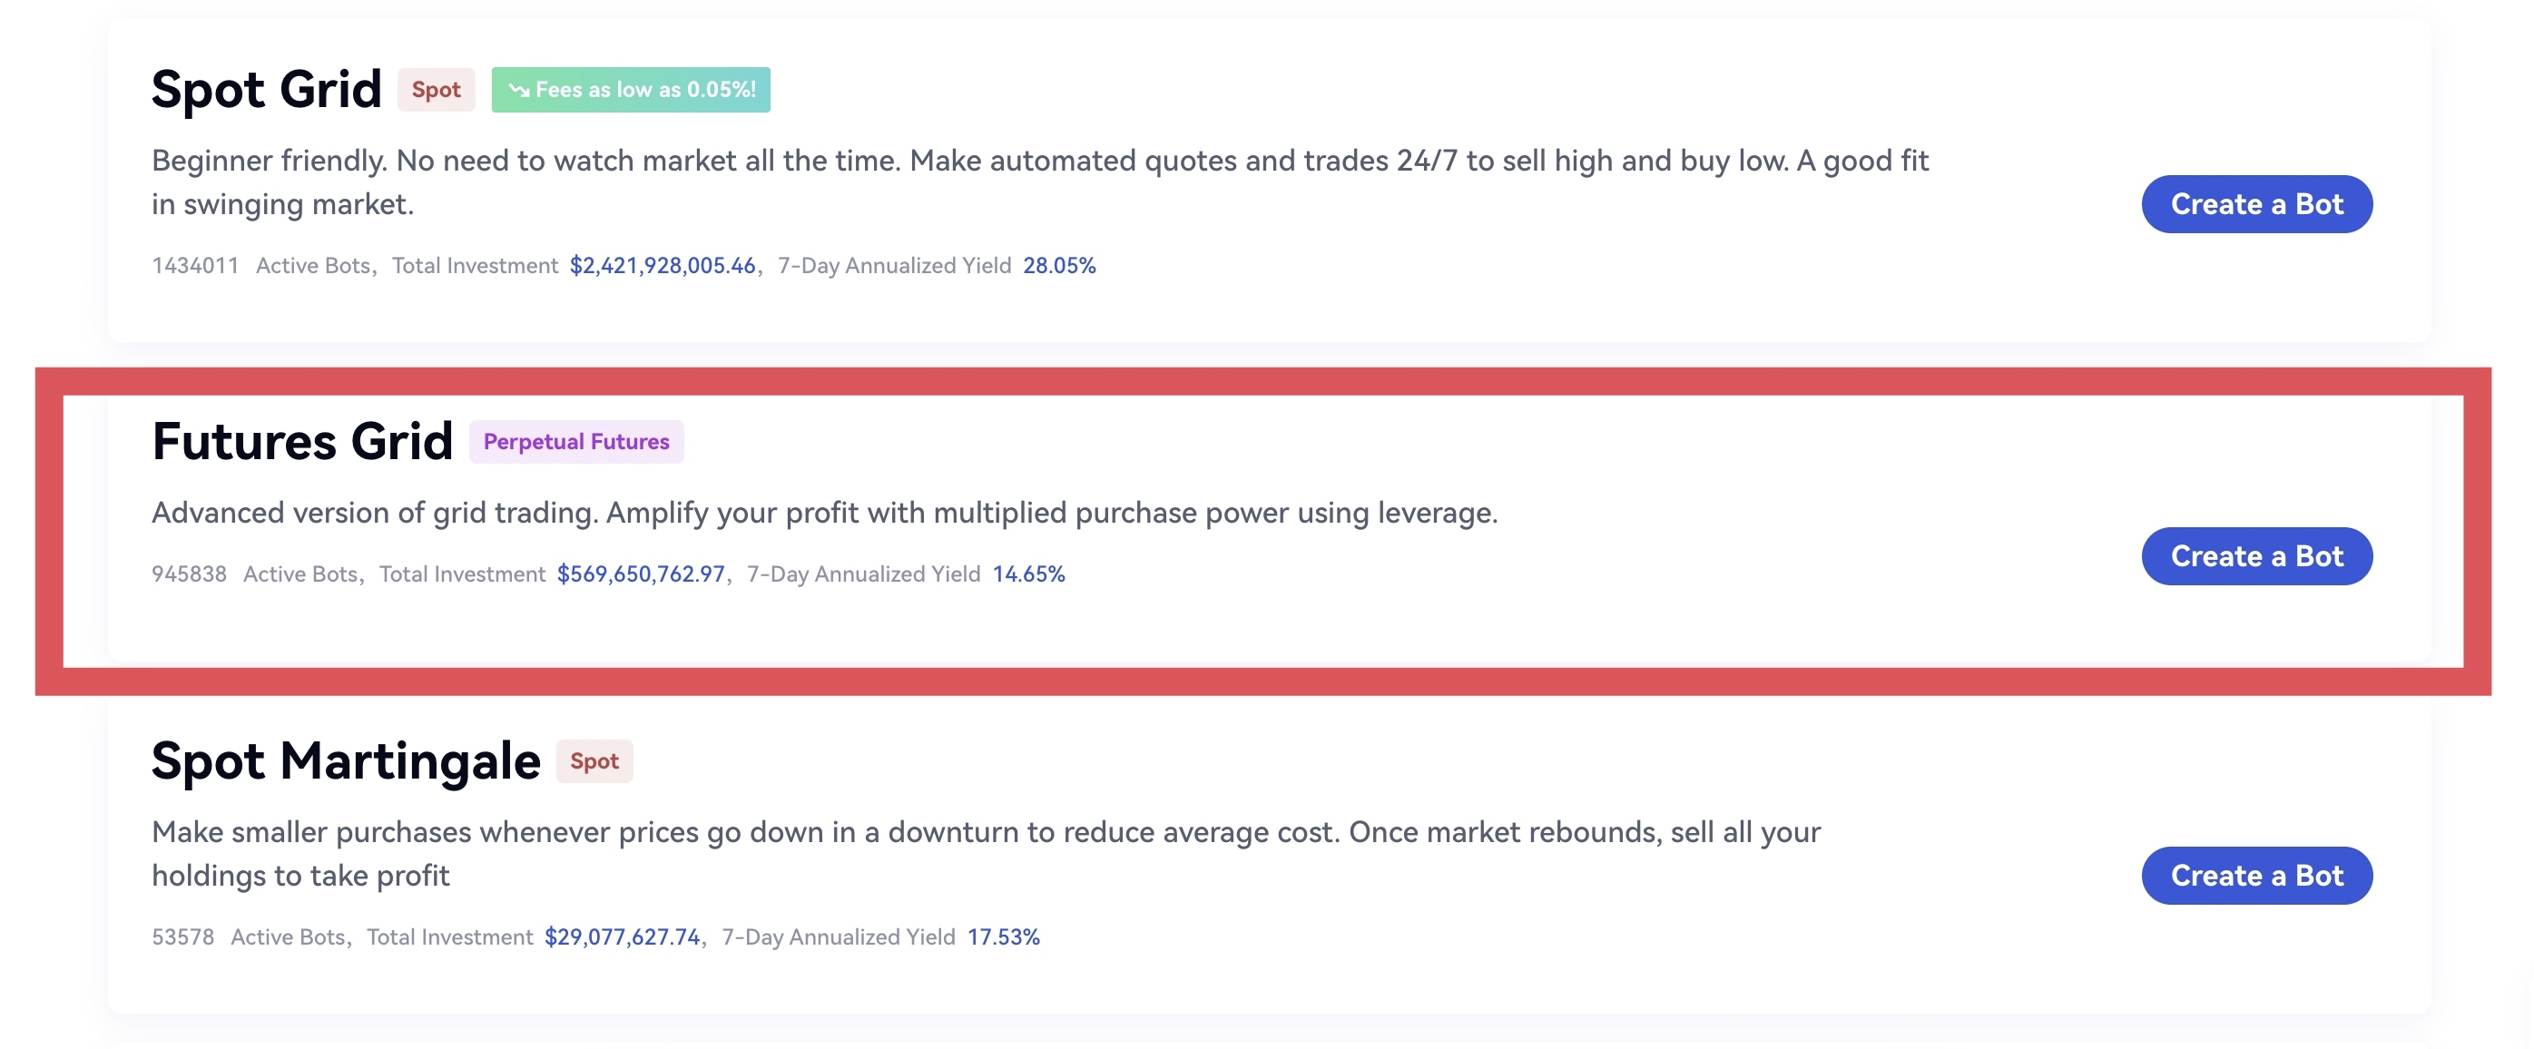
Task: Click the Perpetual Futures tag
Action: point(575,443)
